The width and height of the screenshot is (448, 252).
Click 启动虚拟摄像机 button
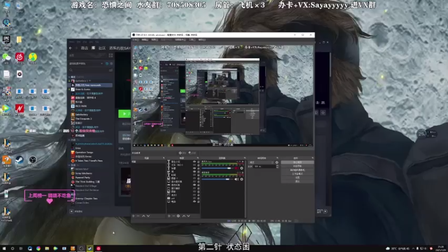click(297, 170)
